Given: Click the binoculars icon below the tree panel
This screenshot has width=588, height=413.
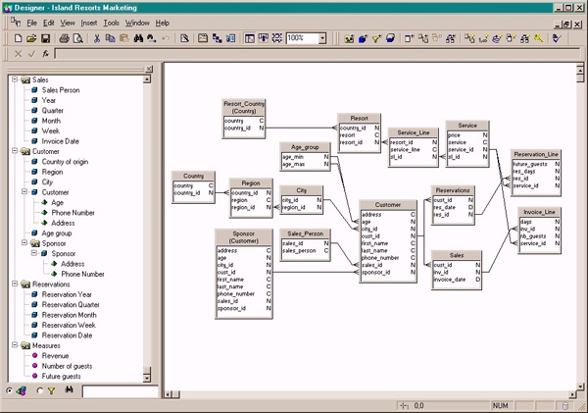Looking at the screenshot, I should click(x=70, y=390).
